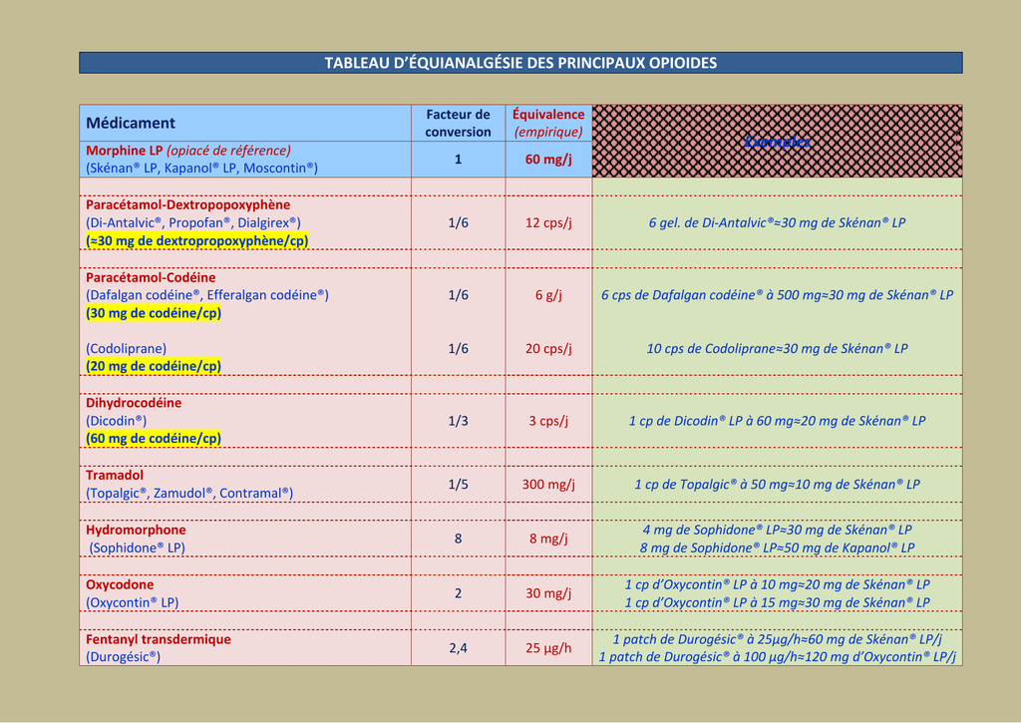Select the "(Codoliprane)" brand name
Image resolution: width=1021 pixels, height=723 pixels.
click(127, 348)
